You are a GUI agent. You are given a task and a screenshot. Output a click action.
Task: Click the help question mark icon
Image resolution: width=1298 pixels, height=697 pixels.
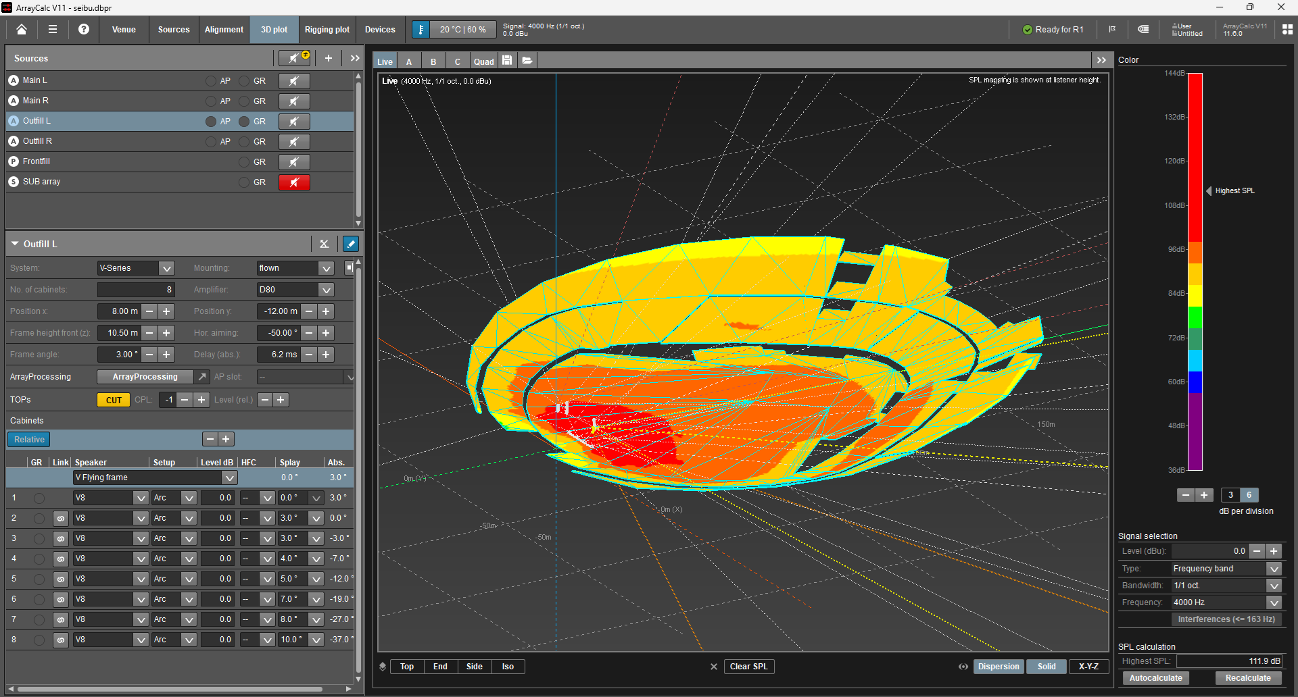point(84,30)
